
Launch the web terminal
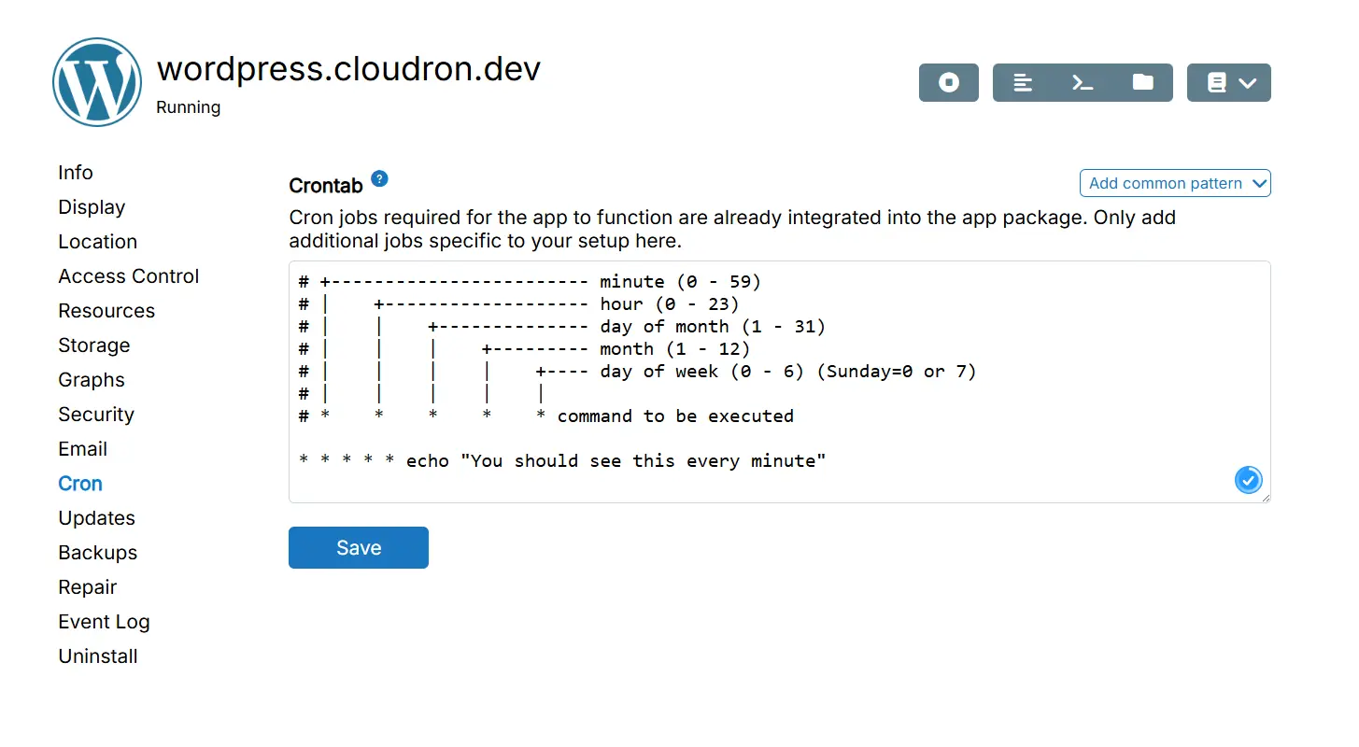coord(1083,83)
